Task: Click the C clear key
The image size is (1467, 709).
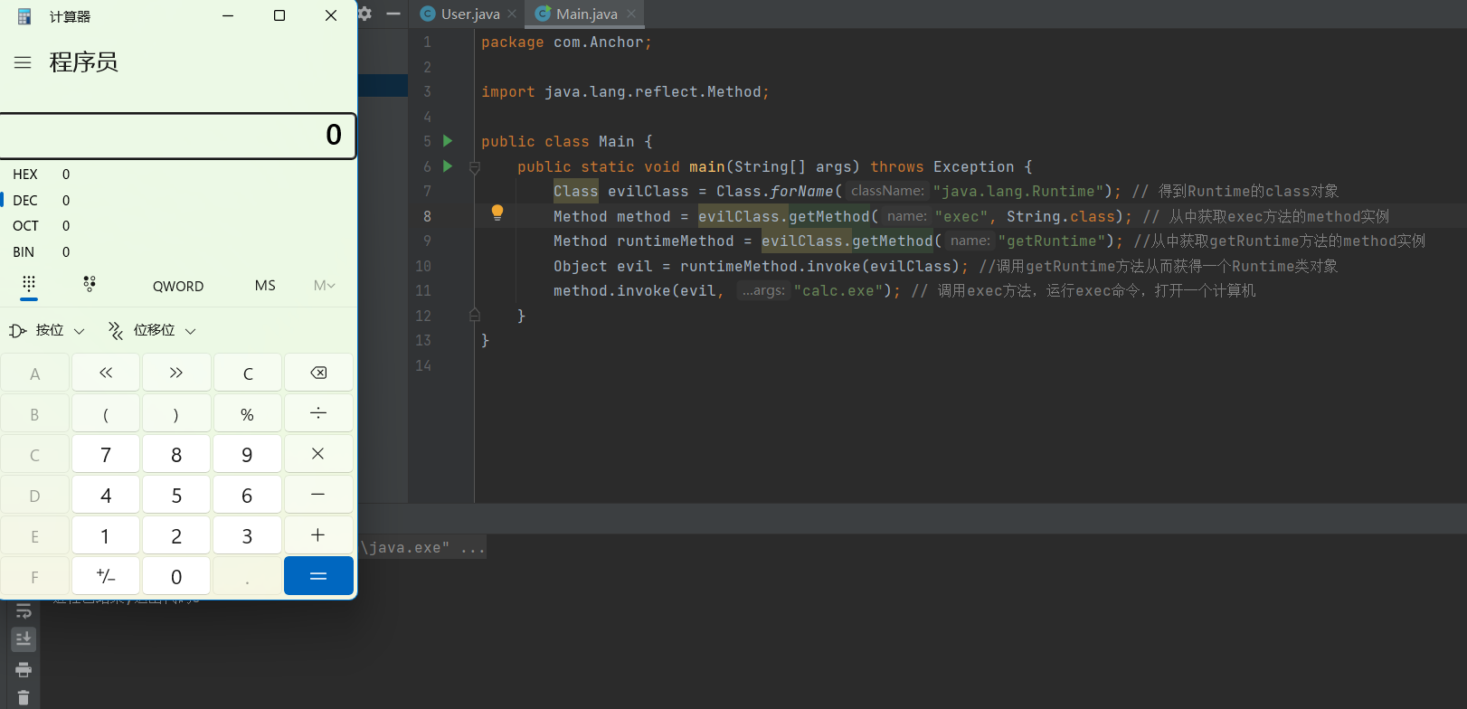Action: (x=248, y=373)
